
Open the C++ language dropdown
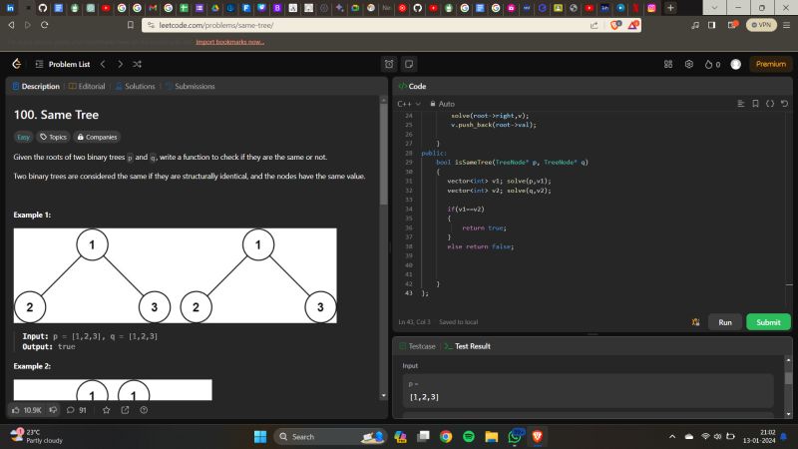(x=409, y=104)
